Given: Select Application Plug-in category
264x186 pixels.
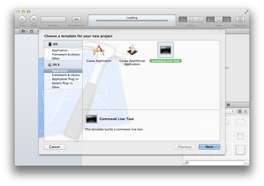Looking at the screenshot, I should [63, 79].
